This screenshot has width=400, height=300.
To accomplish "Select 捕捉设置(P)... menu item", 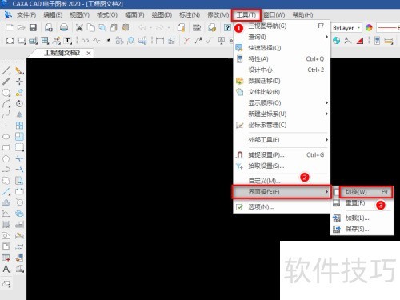I will [282, 154].
